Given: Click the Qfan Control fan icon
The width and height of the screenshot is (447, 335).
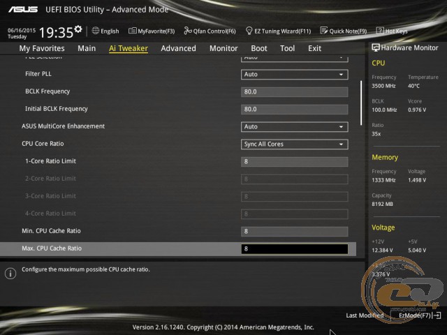Looking at the screenshot, I should click(x=188, y=31).
